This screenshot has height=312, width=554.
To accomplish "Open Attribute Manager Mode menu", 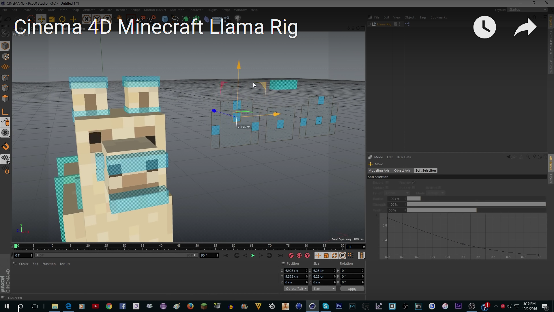I will [x=378, y=157].
